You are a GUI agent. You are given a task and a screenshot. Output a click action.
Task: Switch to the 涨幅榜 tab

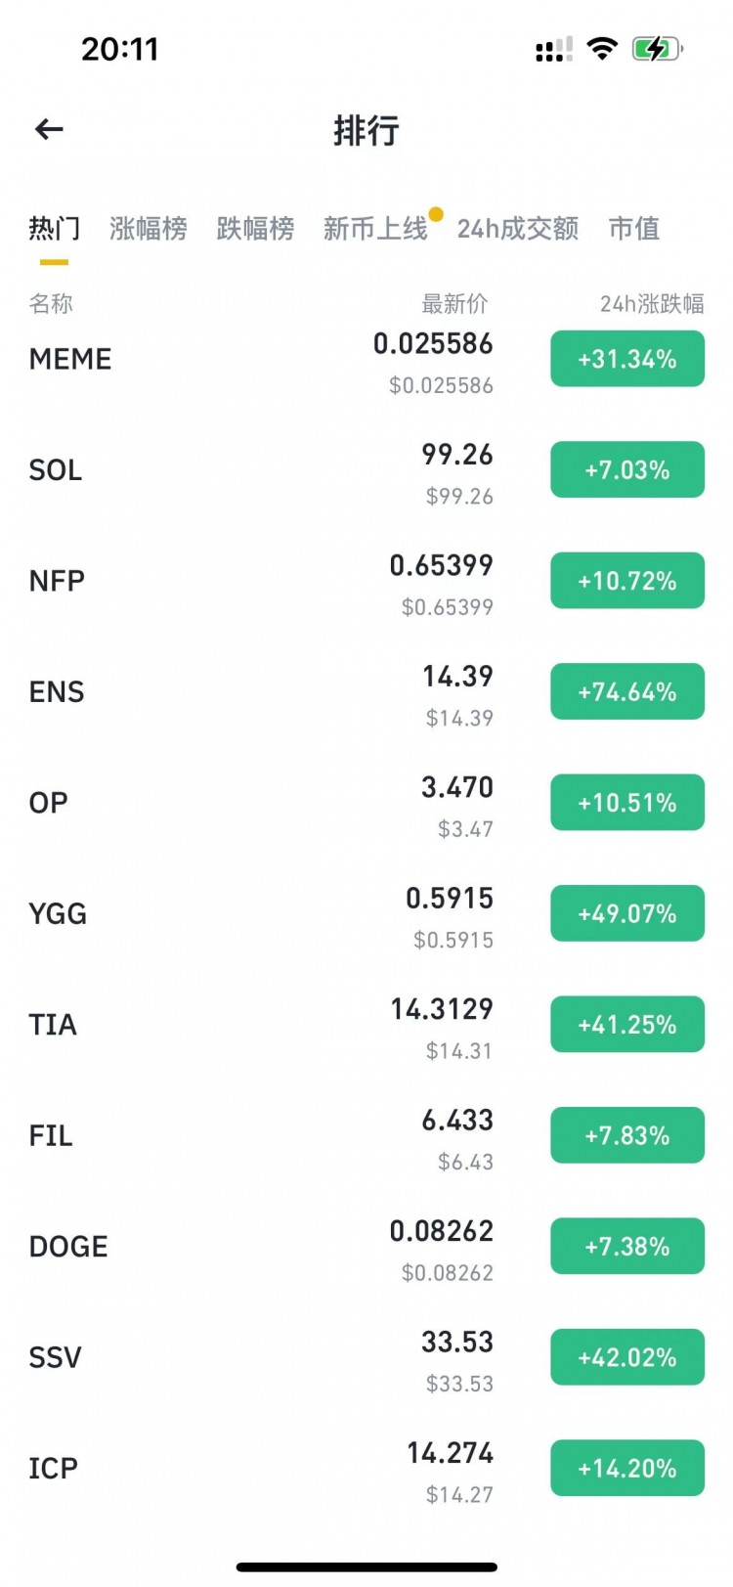pyautogui.click(x=149, y=229)
